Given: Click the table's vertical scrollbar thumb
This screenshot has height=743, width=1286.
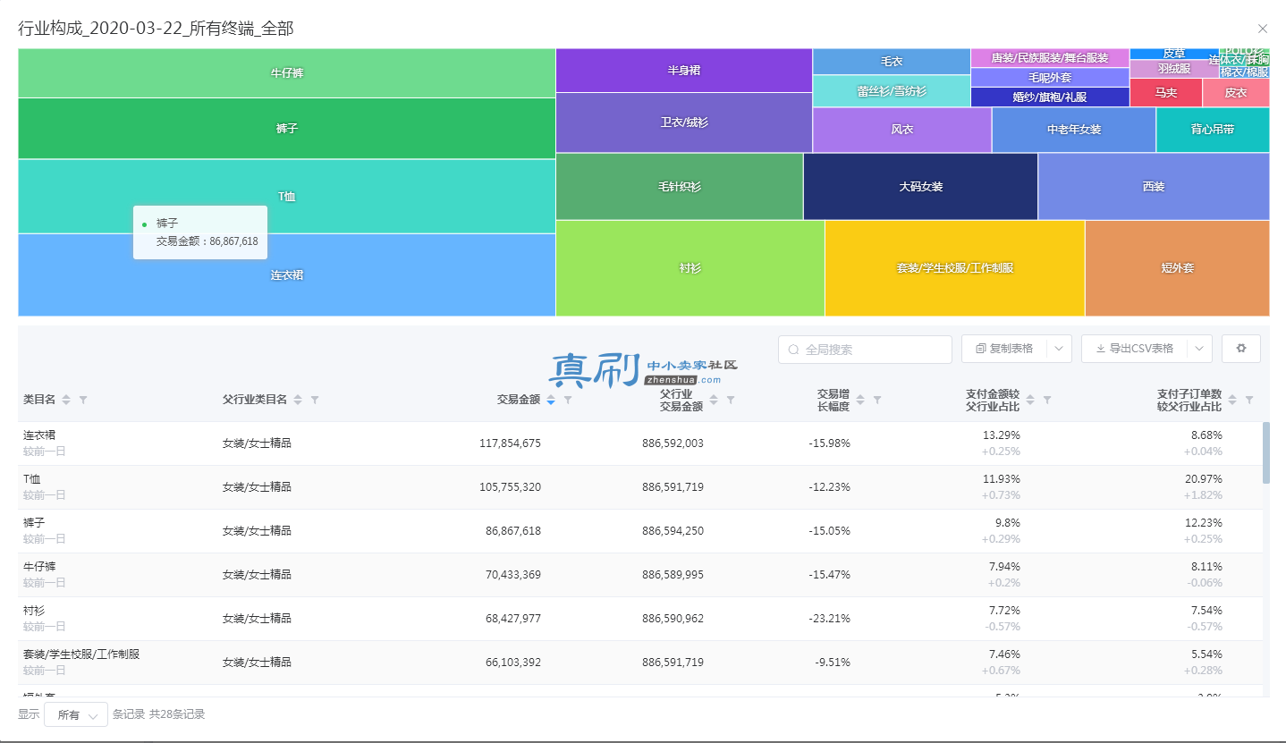Looking at the screenshot, I should point(1265,453).
